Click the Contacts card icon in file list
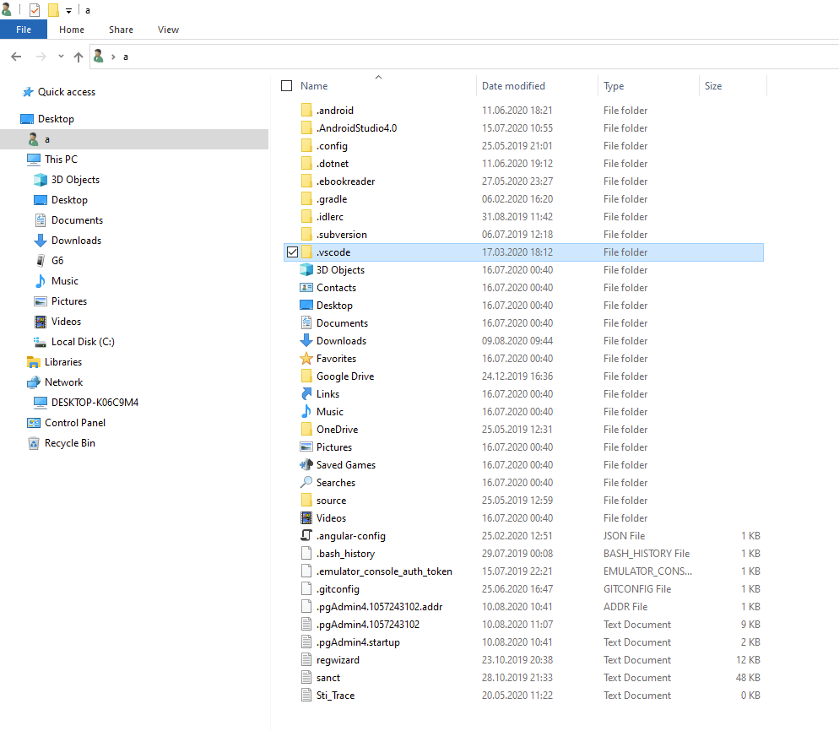This screenshot has width=839, height=731. click(306, 287)
